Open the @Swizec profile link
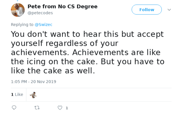The width and height of the screenshot is (183, 119). tap(43, 24)
